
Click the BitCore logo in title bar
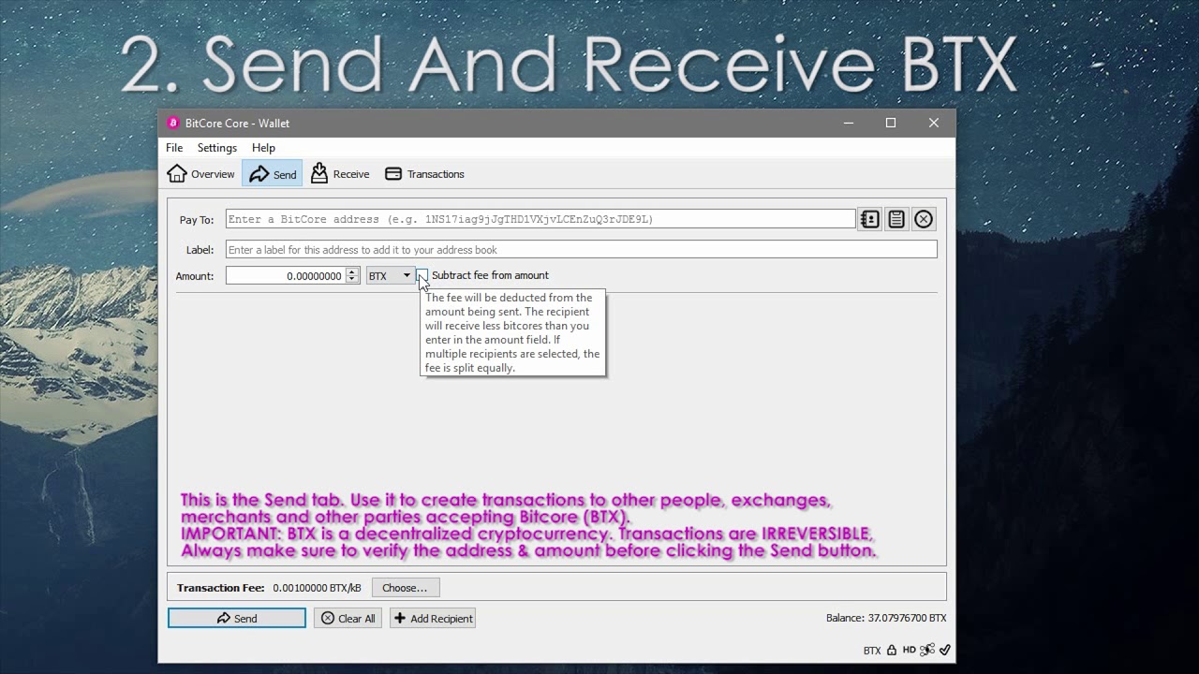tap(173, 123)
